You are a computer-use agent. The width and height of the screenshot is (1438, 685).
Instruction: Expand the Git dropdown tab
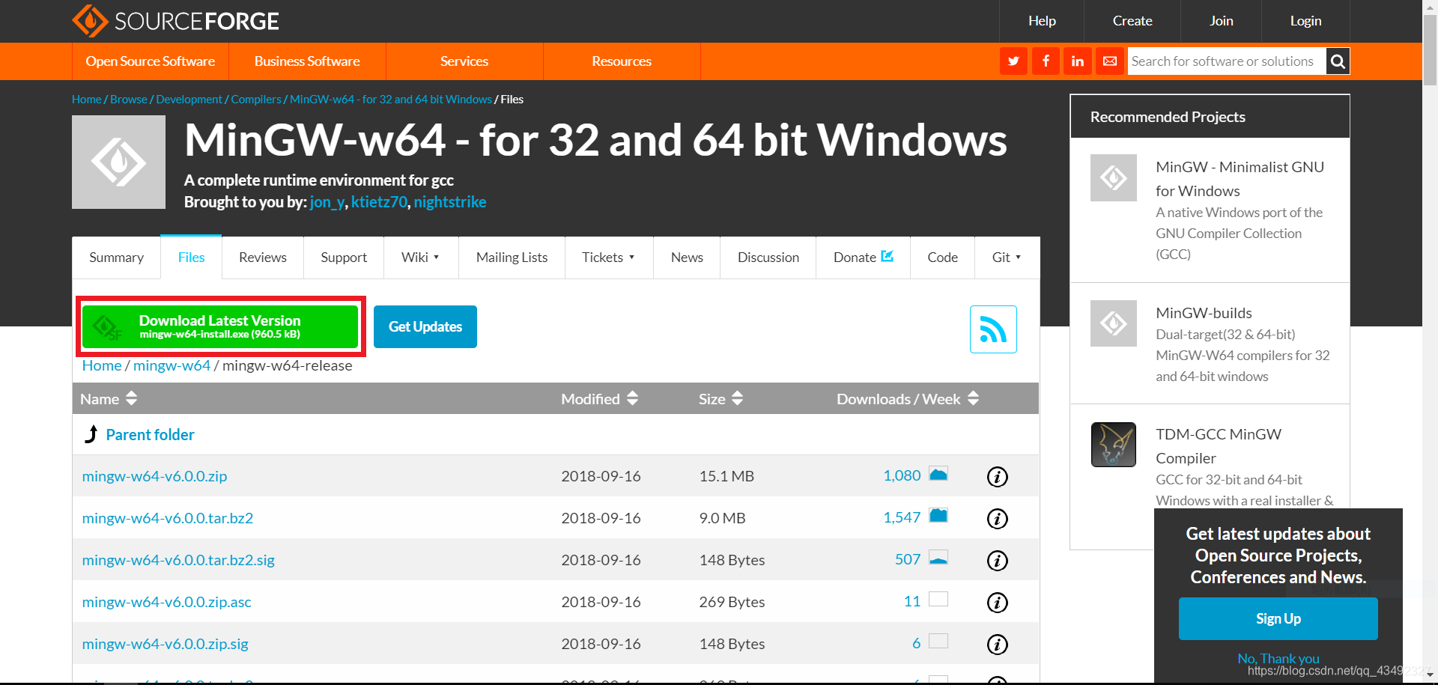[1007, 258]
